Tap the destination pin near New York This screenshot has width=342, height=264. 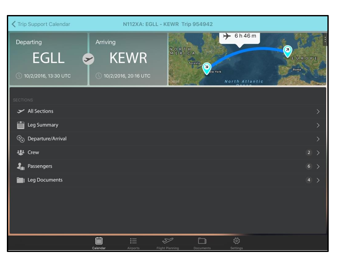(207, 68)
